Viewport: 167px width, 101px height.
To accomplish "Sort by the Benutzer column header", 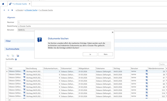I will pyautogui.click(x=139, y=68).
